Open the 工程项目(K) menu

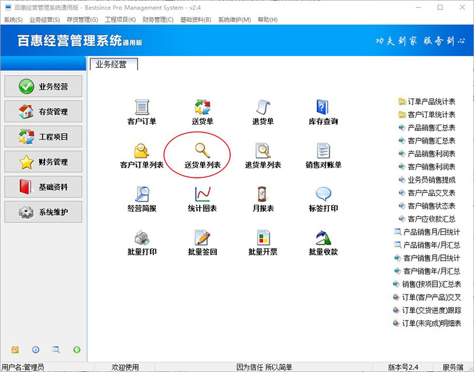pyautogui.click(x=120, y=20)
